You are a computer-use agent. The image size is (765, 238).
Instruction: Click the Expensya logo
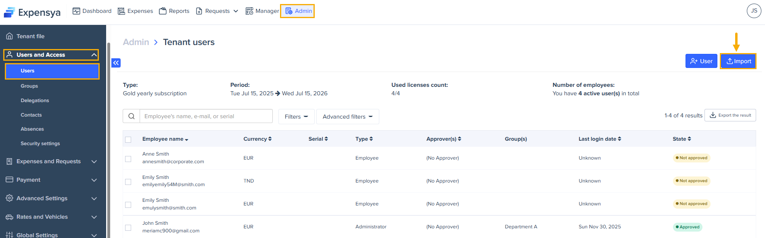click(32, 12)
